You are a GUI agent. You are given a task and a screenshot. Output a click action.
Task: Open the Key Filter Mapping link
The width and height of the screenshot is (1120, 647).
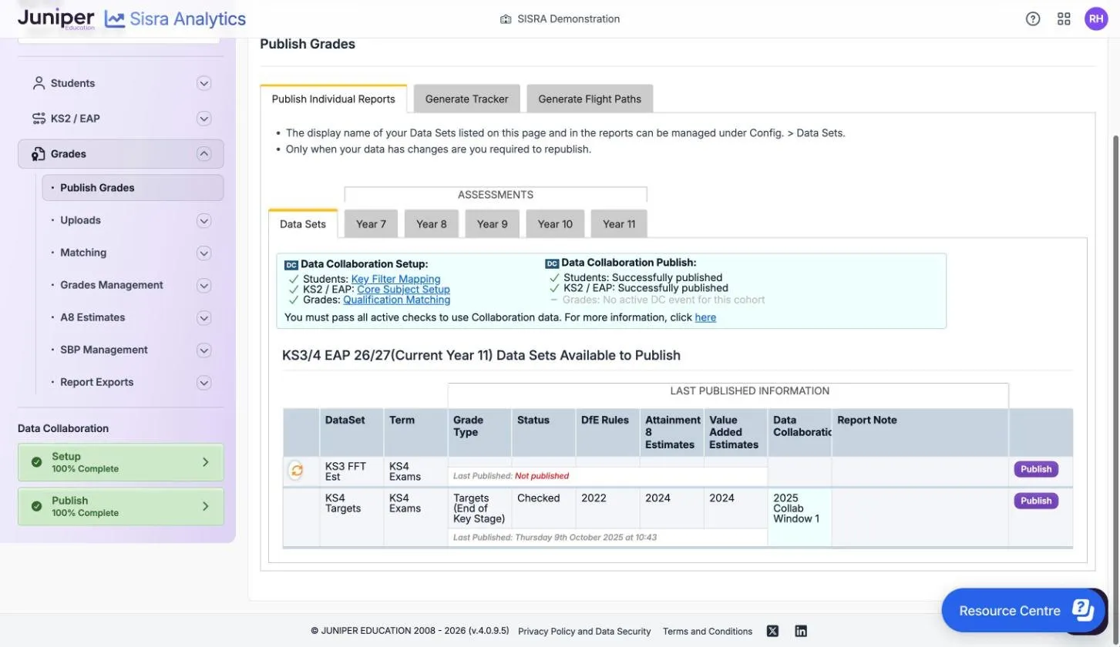pyautogui.click(x=395, y=279)
